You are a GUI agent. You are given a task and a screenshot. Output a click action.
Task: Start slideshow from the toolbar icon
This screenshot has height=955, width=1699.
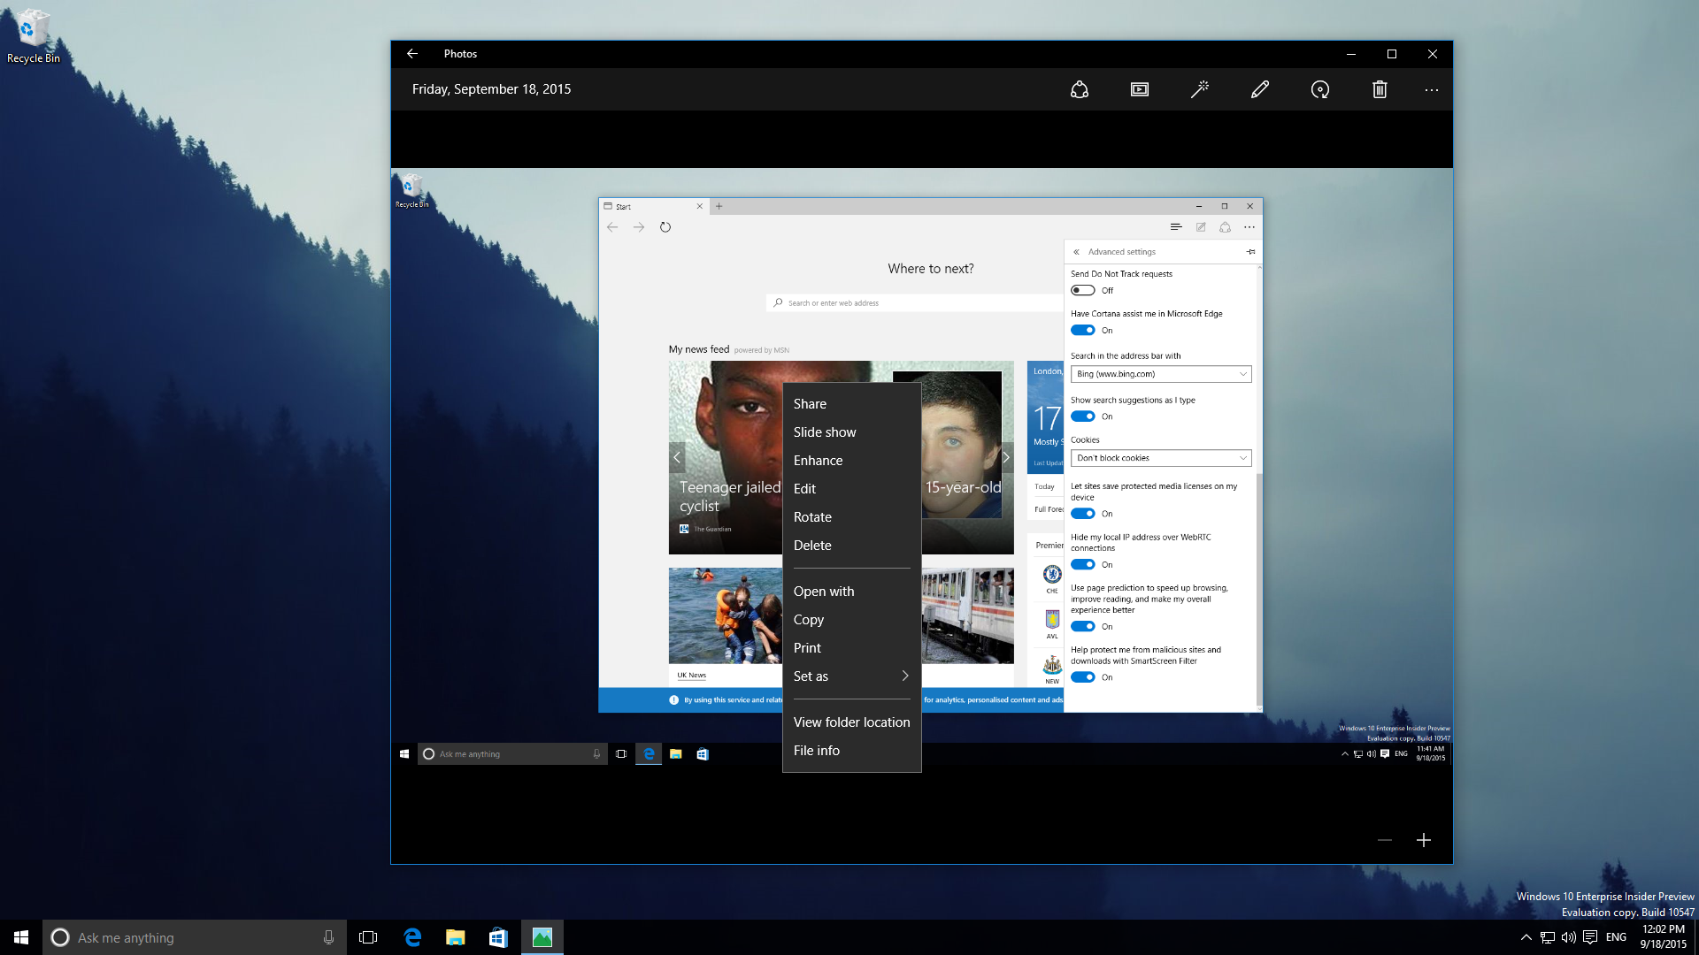coord(1140,89)
